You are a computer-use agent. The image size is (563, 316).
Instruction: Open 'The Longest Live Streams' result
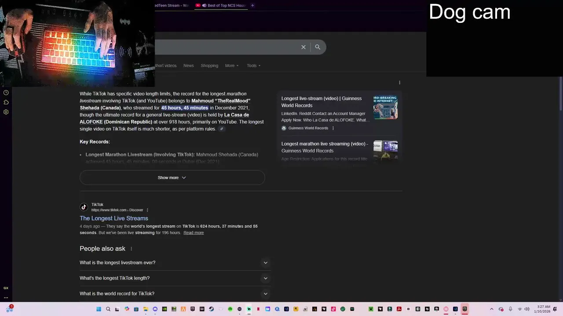click(114, 218)
